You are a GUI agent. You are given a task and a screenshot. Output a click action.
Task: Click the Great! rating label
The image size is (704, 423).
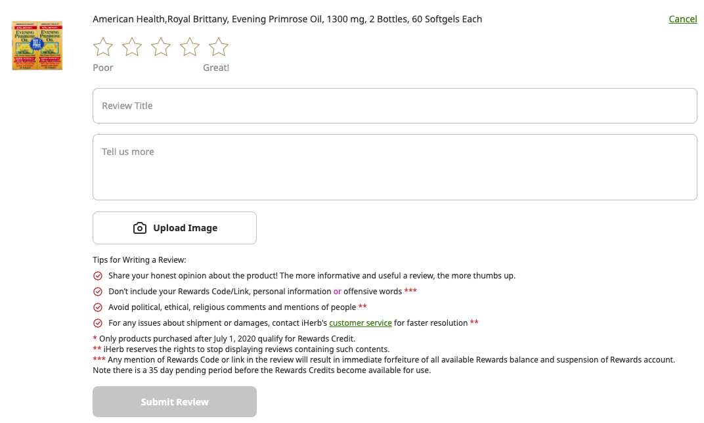click(x=216, y=68)
